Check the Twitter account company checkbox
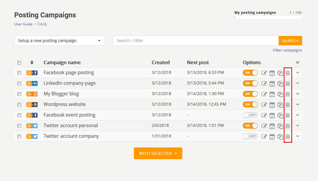 [19, 136]
